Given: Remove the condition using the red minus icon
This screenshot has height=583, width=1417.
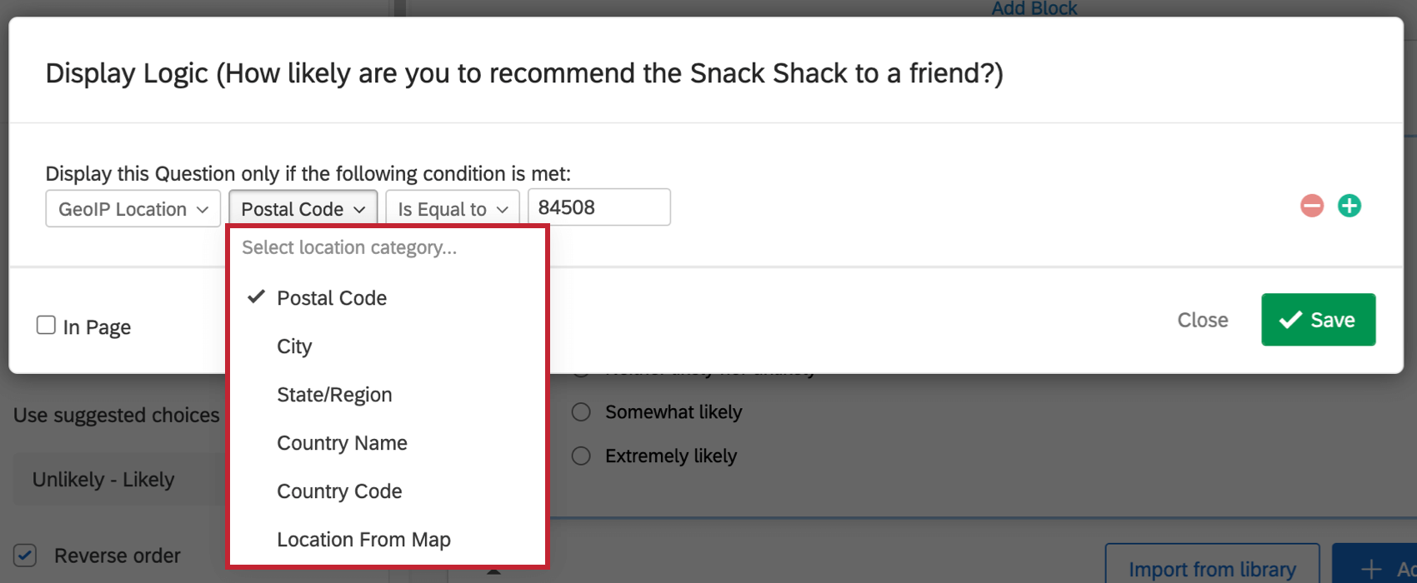Looking at the screenshot, I should click(1311, 206).
